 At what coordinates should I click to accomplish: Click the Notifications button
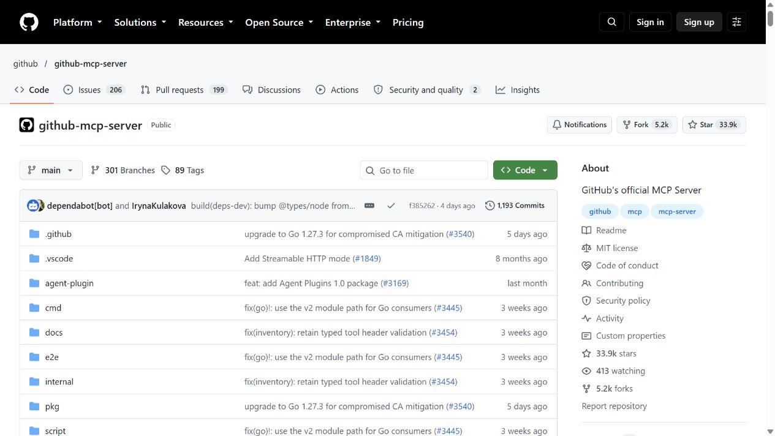tap(579, 125)
